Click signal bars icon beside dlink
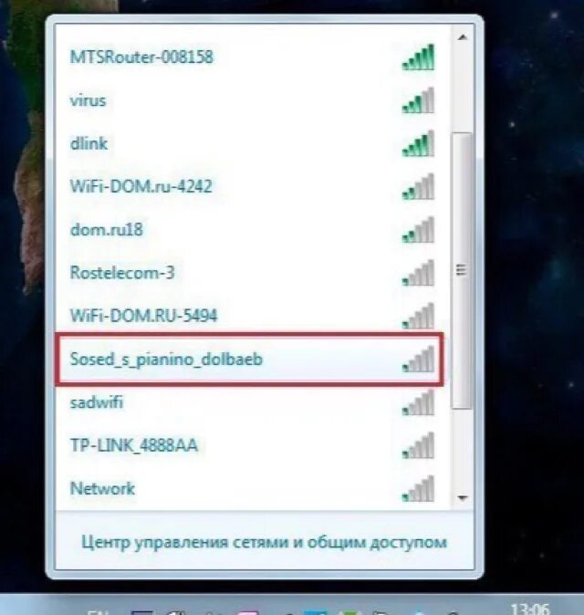The image size is (584, 615). point(418,143)
